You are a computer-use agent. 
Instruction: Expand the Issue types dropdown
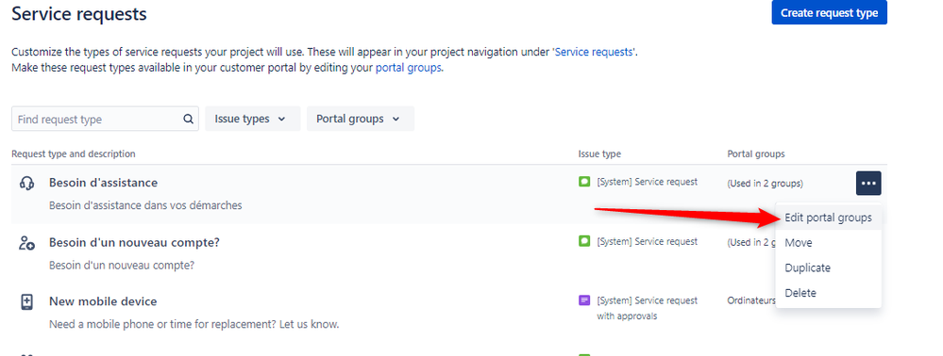pos(253,119)
